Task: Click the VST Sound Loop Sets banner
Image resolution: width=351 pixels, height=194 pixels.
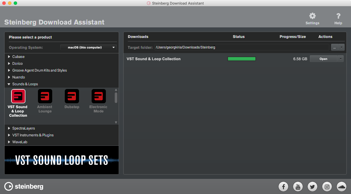Action: tap(62, 160)
